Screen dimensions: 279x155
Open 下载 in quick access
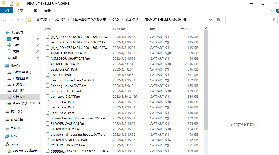coord(16,45)
